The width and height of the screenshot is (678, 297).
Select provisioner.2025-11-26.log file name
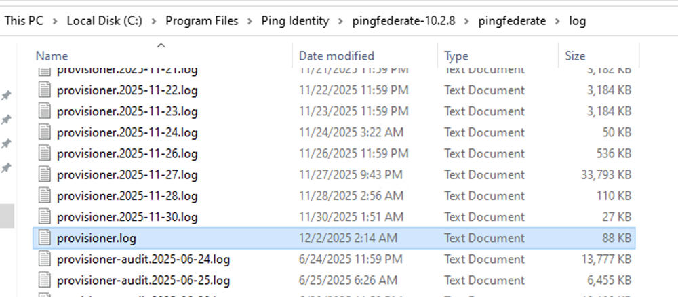(127, 154)
